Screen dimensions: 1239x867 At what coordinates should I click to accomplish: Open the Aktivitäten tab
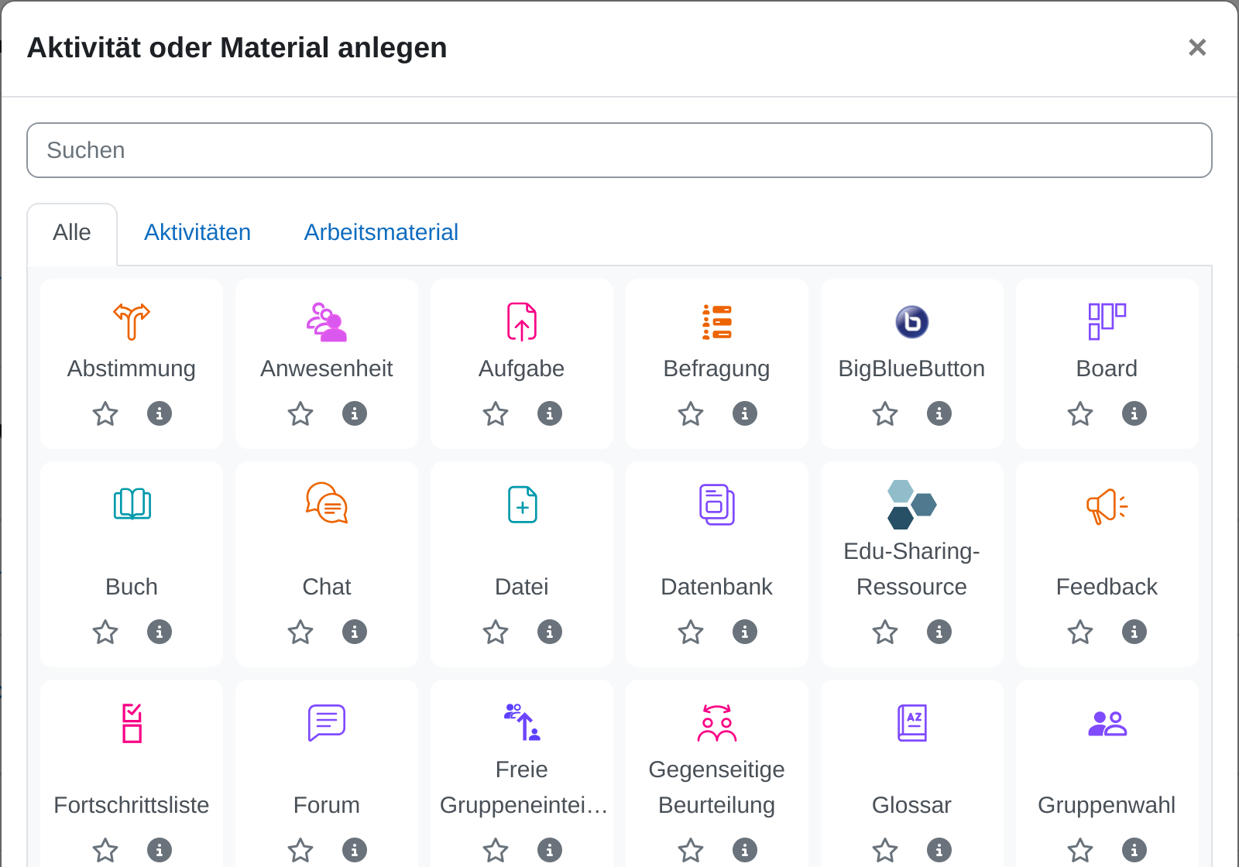(197, 233)
